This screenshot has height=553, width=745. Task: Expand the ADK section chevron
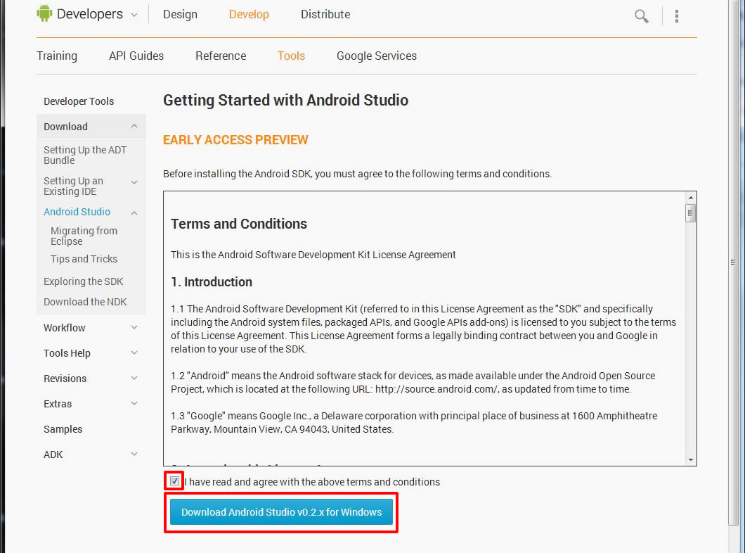click(x=134, y=454)
